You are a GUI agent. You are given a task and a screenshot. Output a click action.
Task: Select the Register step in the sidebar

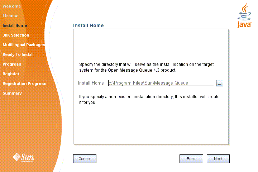click(11, 74)
